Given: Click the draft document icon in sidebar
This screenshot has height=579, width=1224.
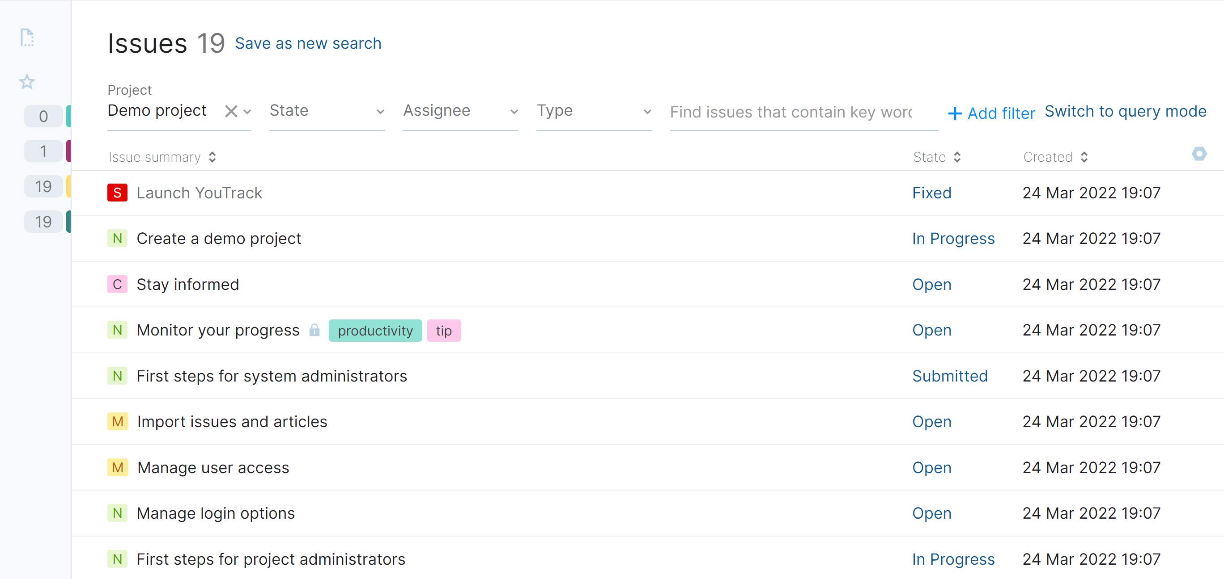Looking at the screenshot, I should 27,38.
